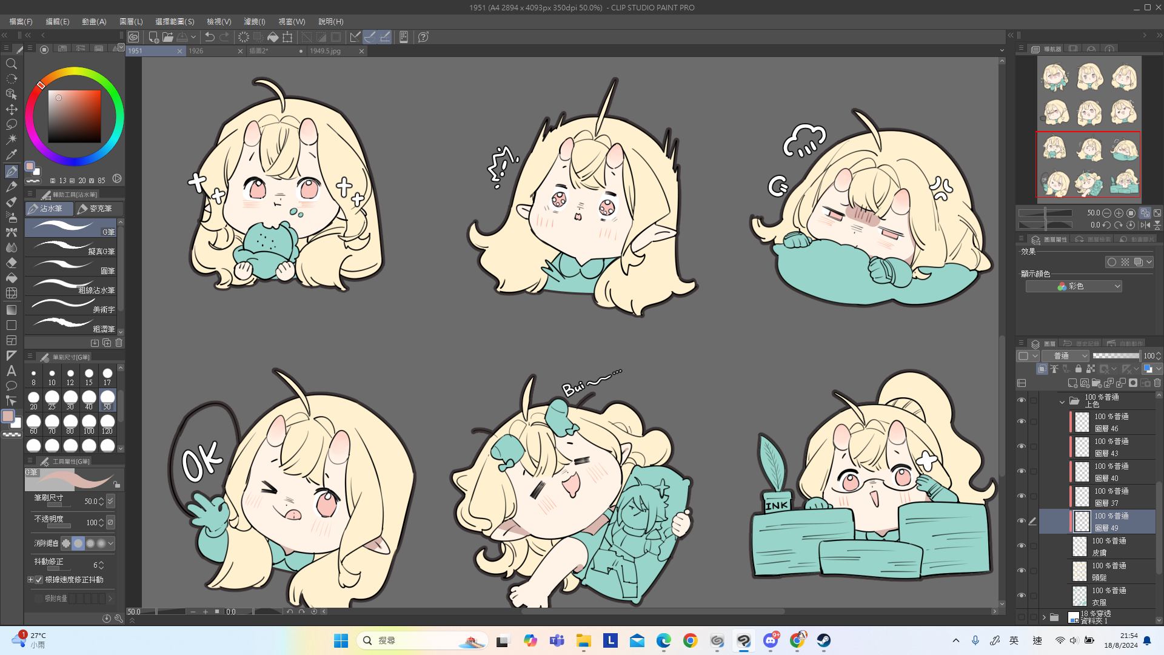Open the 消除鋸齒 anti-aliasing options dropdown

point(110,543)
